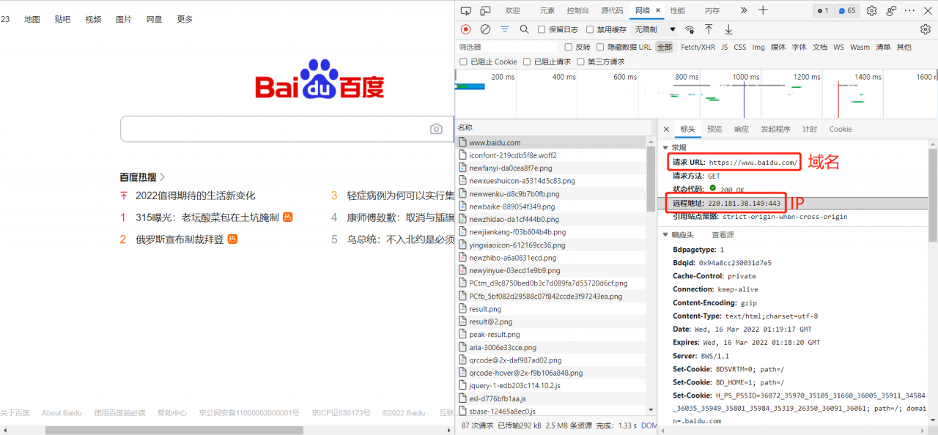Clear the network requests list
Screen dimensions: 938x435
[x=485, y=29]
